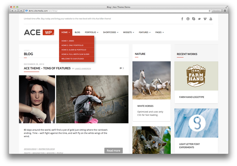This screenshot has width=237, height=166.
Task: Go forward with the browser forward arrow
Action: tap(16, 11)
